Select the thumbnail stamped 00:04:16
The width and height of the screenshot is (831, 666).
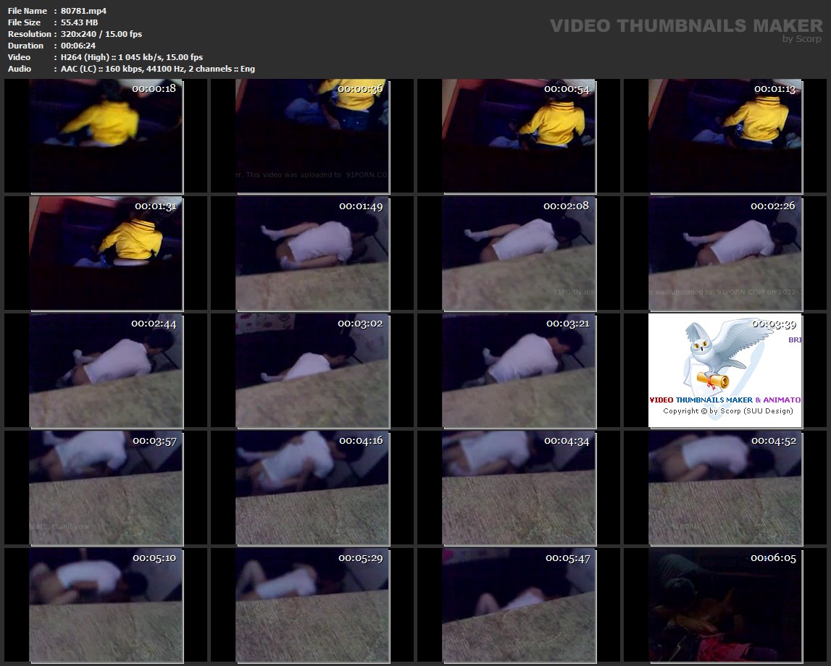pos(312,488)
